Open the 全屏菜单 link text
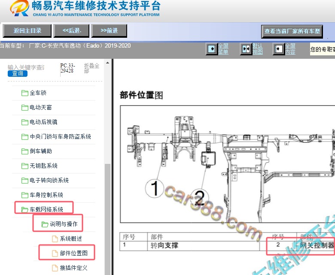Screen dimensions: 335x275 [x=223, y=49]
